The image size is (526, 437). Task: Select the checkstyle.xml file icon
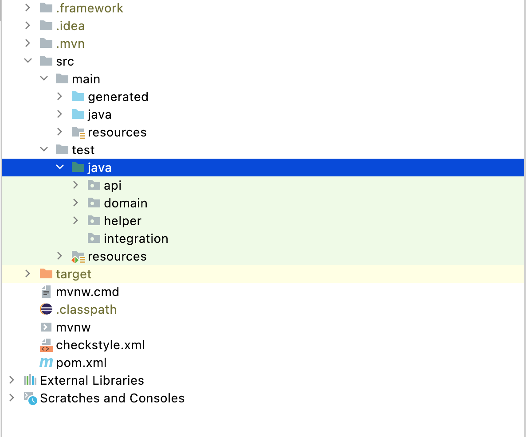46,345
